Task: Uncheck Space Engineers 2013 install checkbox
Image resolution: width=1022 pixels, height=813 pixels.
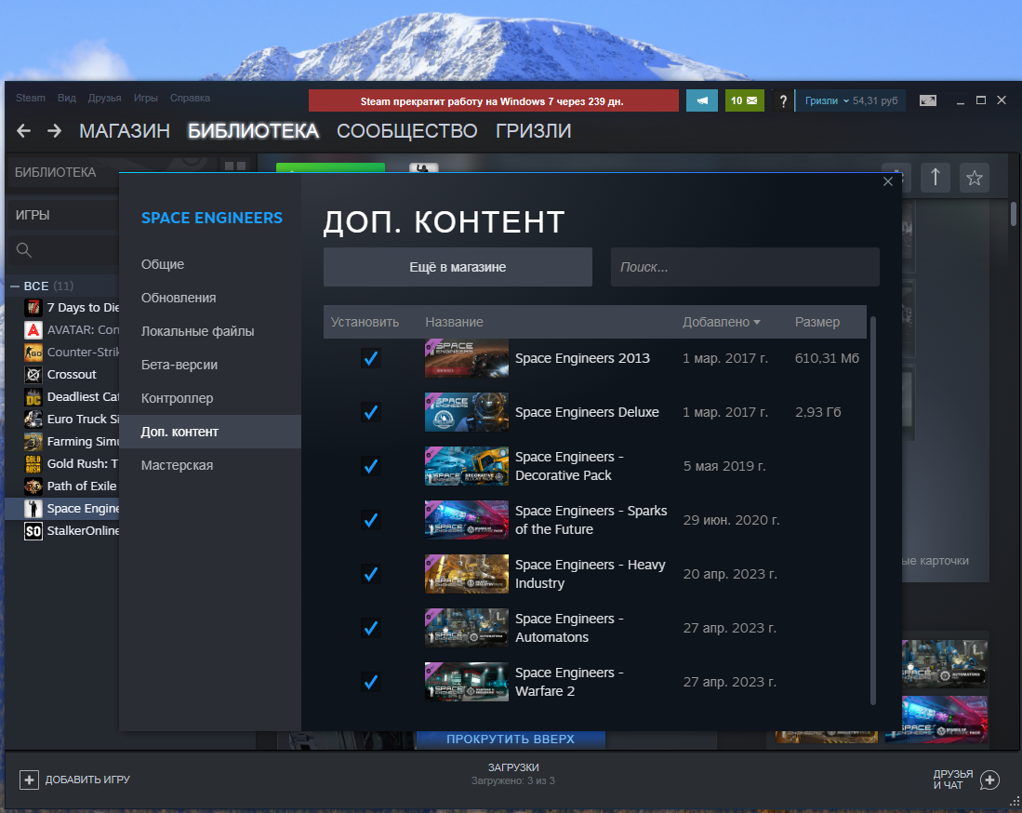Action: pos(371,358)
